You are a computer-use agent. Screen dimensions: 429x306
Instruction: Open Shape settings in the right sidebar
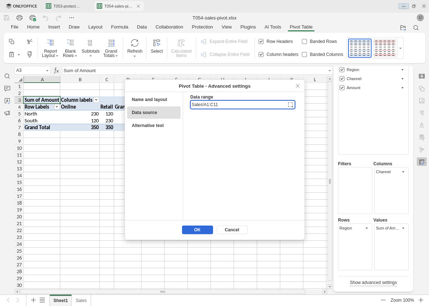click(x=422, y=88)
